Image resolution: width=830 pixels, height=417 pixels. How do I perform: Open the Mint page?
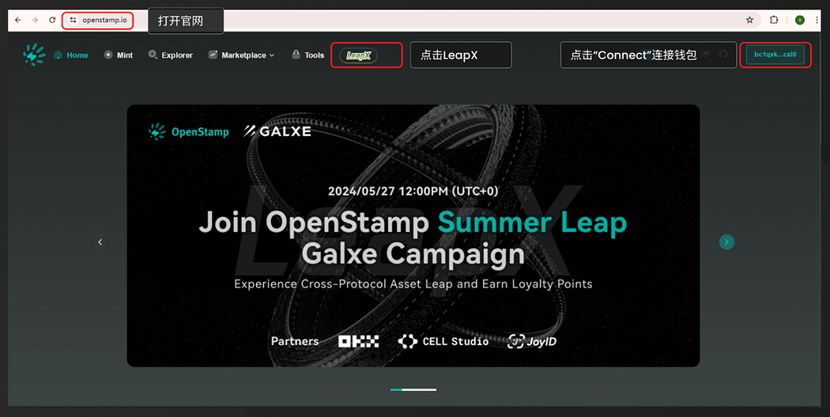(x=119, y=55)
